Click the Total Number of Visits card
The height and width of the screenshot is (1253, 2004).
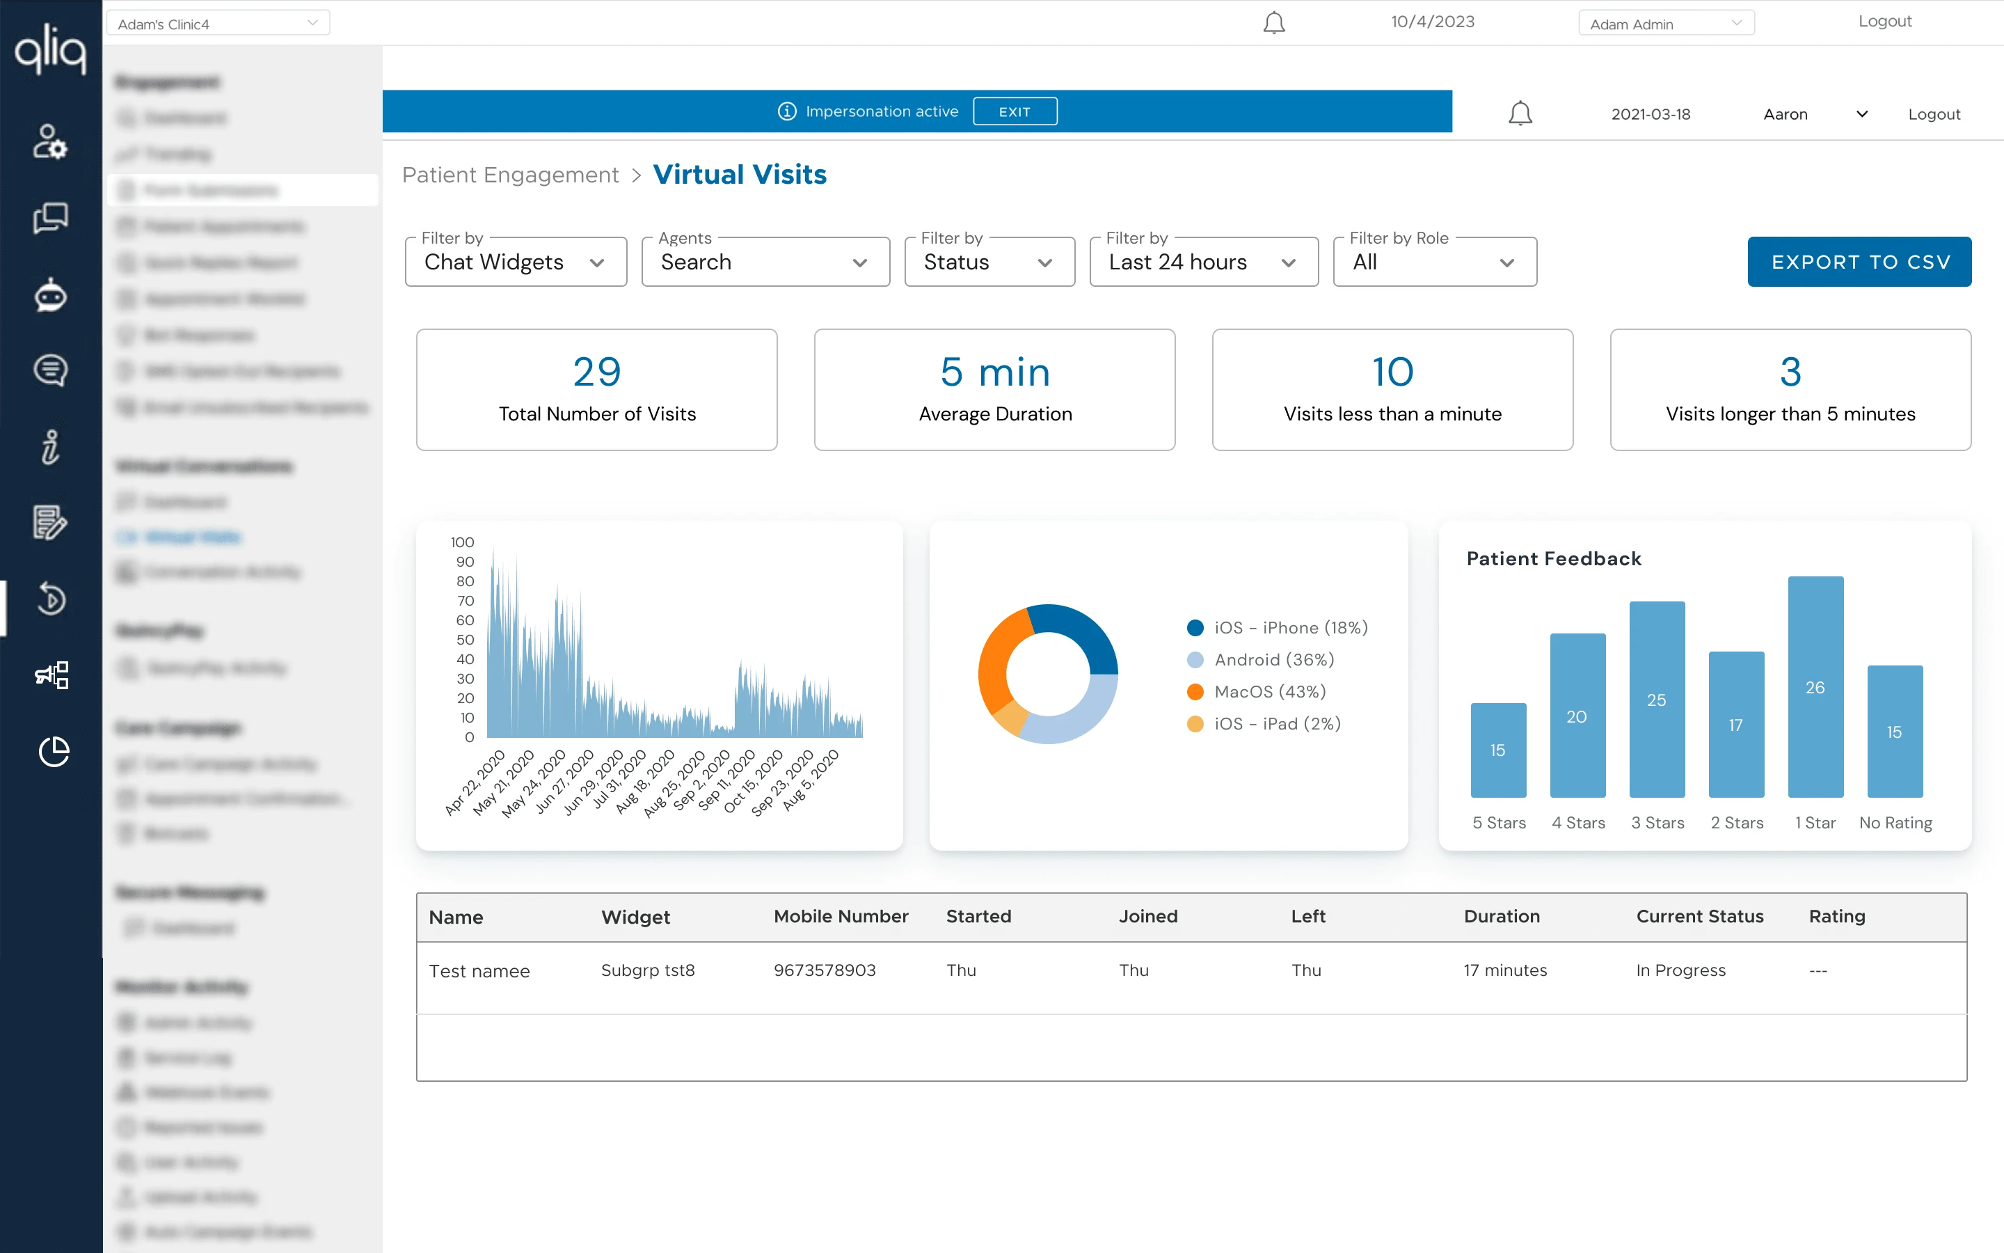pyautogui.click(x=596, y=390)
